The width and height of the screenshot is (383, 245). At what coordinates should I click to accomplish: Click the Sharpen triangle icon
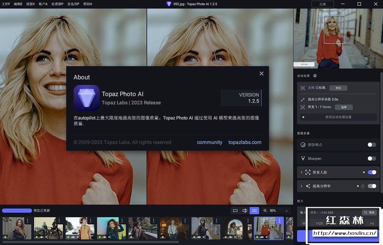click(303, 158)
